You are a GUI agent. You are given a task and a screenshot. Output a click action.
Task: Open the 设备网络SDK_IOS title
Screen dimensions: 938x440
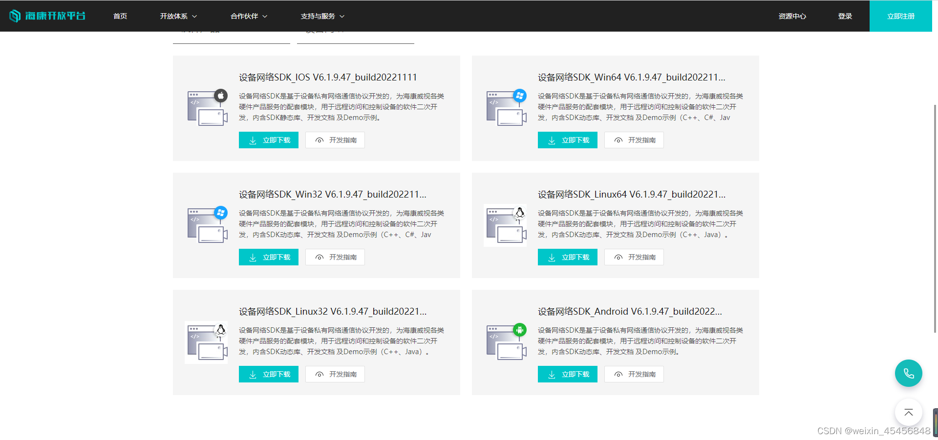tap(328, 78)
